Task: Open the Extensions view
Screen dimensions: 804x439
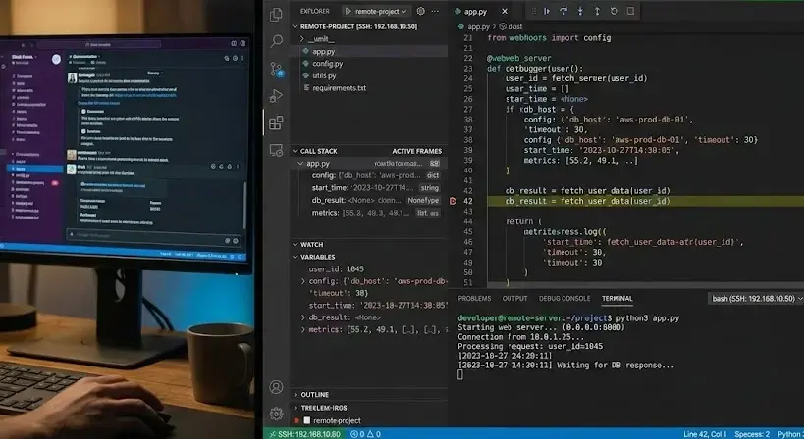Action: point(277,123)
